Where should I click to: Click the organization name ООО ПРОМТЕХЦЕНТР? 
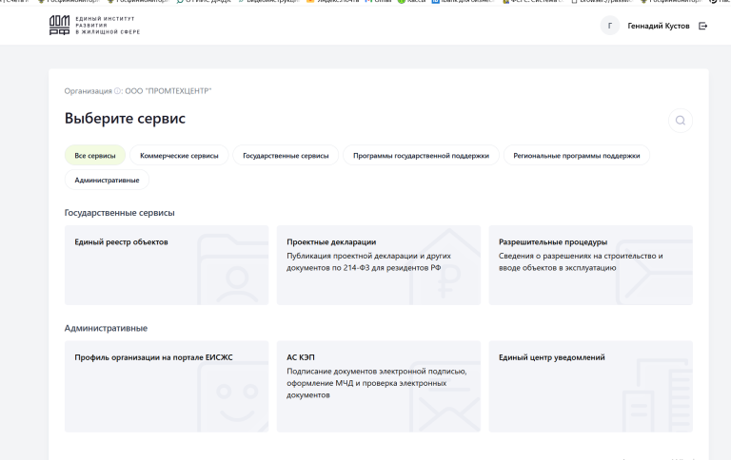click(168, 91)
